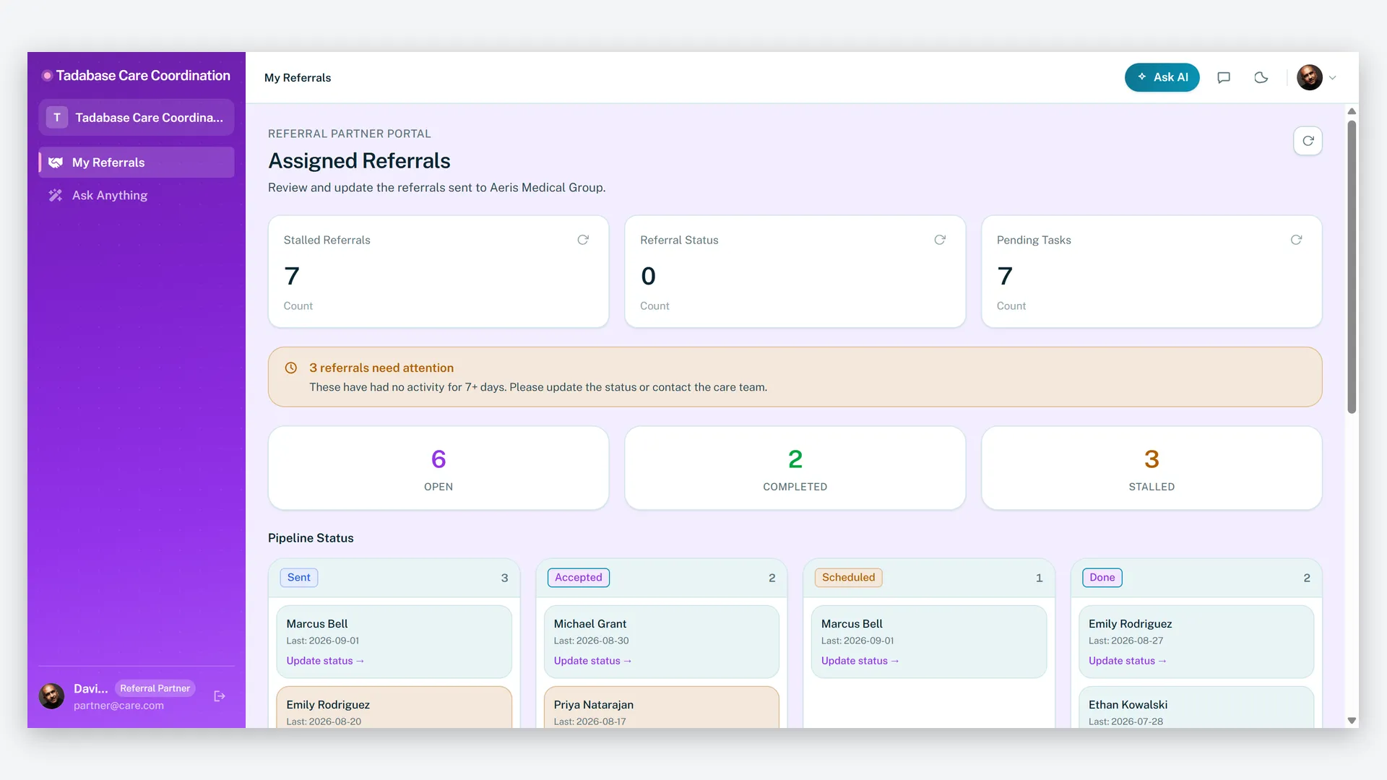Viewport: 1387px width, 780px height.
Task: Click the clock icon in attention banner
Action: pos(291,368)
